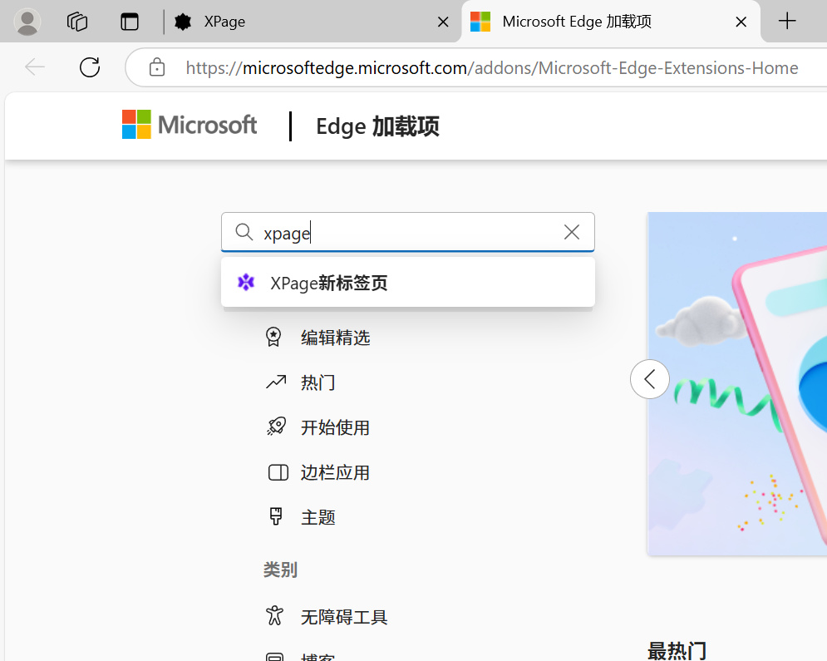Click the profile avatar icon

27,22
